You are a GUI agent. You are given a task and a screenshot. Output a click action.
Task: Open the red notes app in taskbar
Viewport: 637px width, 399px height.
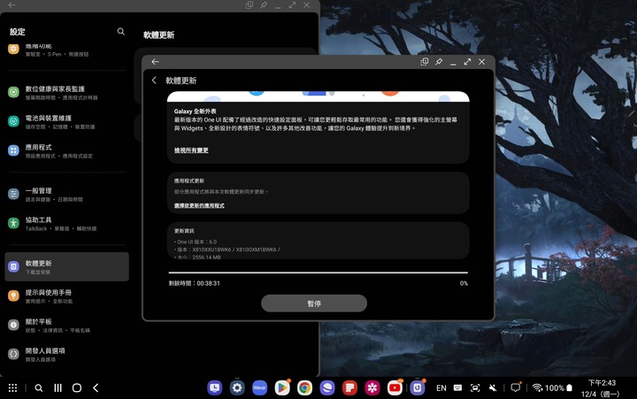coord(349,388)
